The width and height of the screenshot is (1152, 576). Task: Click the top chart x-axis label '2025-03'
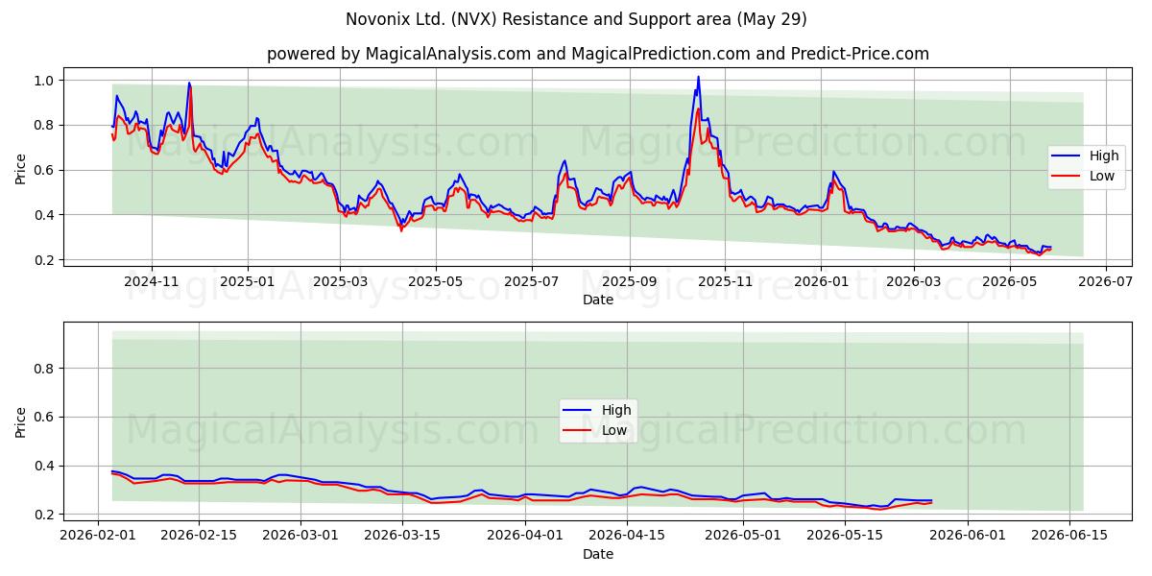coord(341,282)
